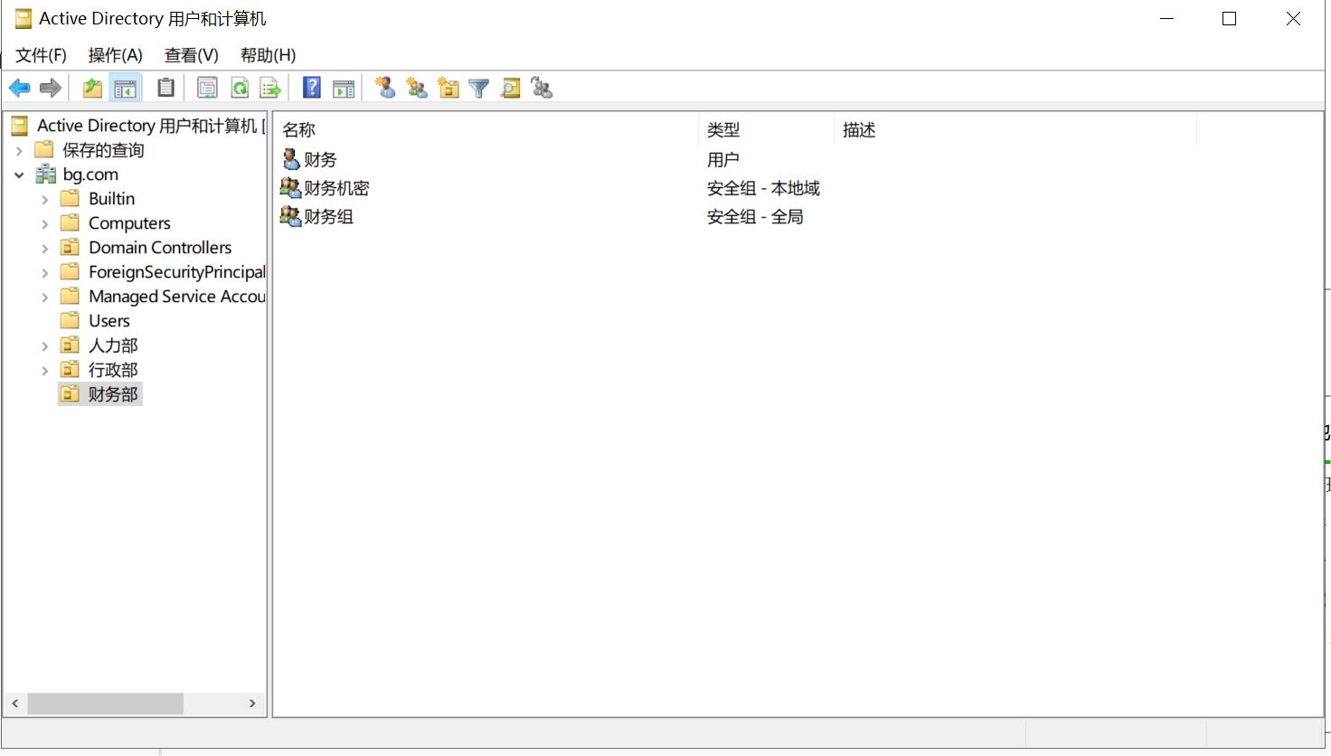This screenshot has height=756, width=1331.
Task: Click the Create new user icon
Action: point(385,88)
